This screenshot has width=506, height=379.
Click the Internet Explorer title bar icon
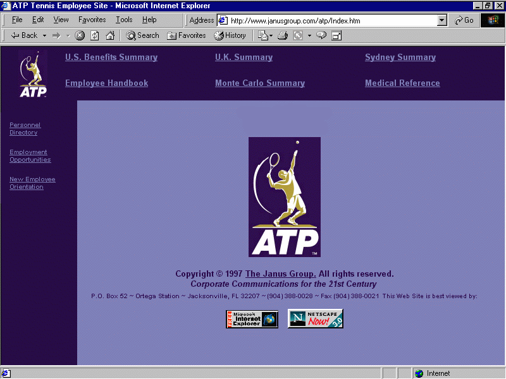[6, 6]
